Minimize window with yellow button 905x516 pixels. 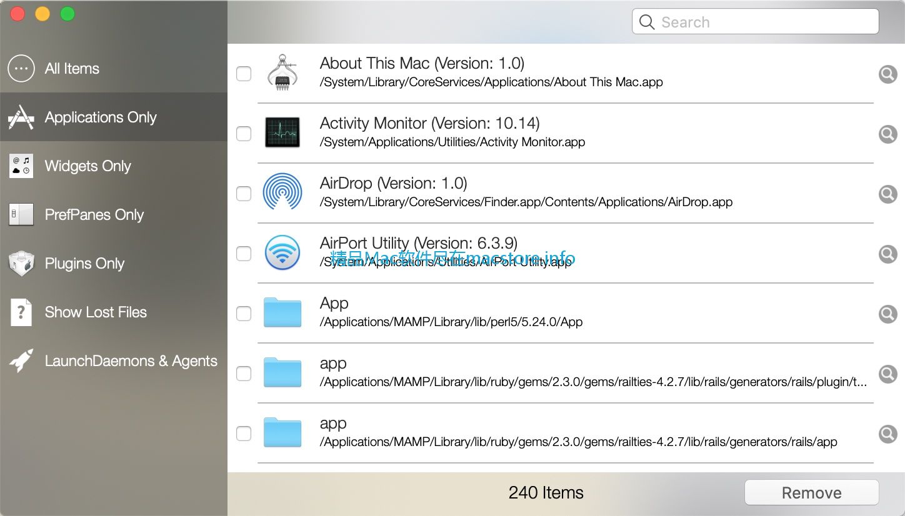tap(42, 14)
